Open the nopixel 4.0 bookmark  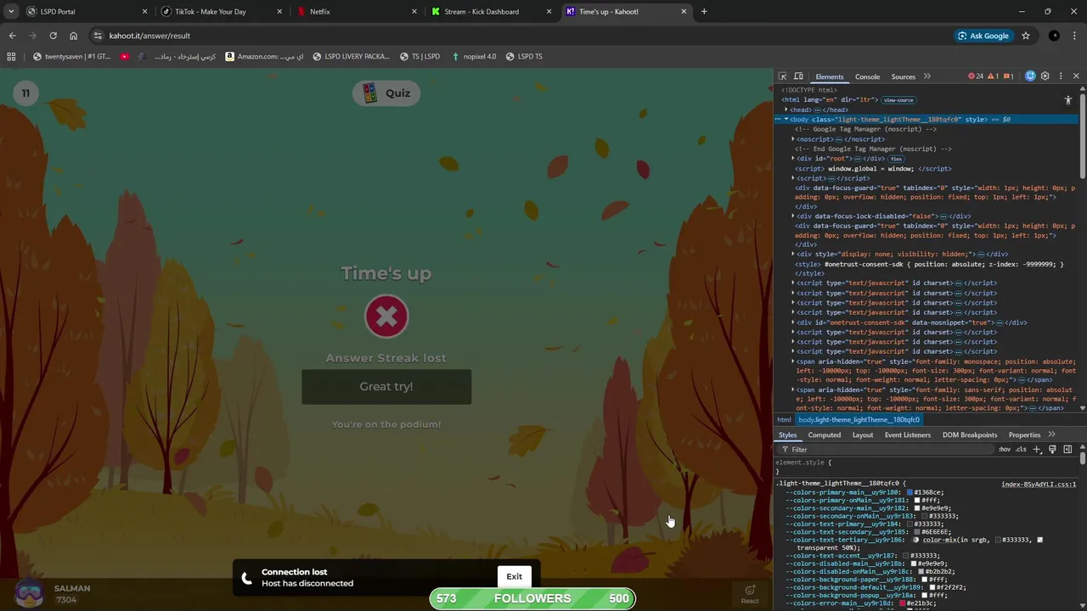point(474,57)
